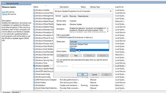Click the Windows Presentation service gear icon
Screen dimensions: 166x93
34,41
